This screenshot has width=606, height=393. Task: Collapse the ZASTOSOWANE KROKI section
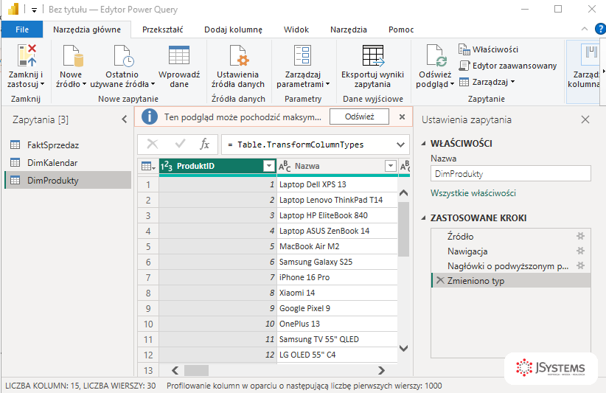(x=424, y=218)
